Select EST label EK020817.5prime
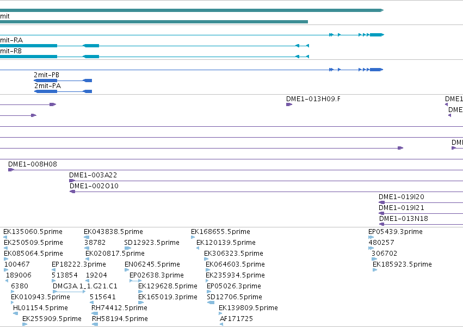 coord(115,254)
